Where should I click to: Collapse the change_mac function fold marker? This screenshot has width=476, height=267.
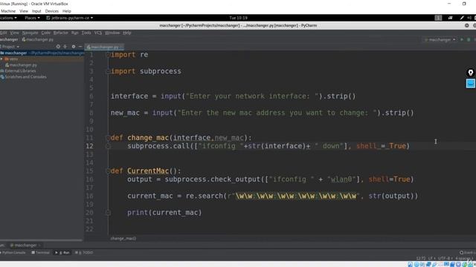108,138
